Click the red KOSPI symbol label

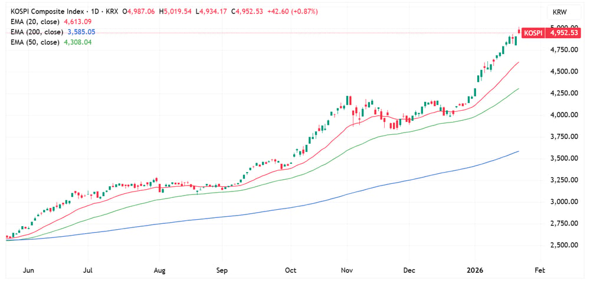tap(534, 33)
